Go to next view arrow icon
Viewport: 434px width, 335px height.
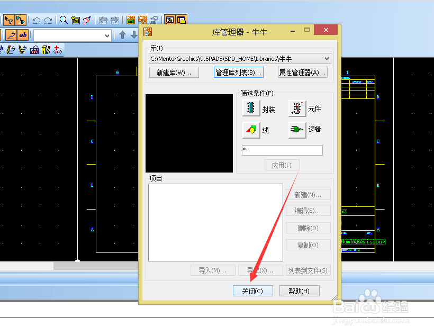pos(115,20)
